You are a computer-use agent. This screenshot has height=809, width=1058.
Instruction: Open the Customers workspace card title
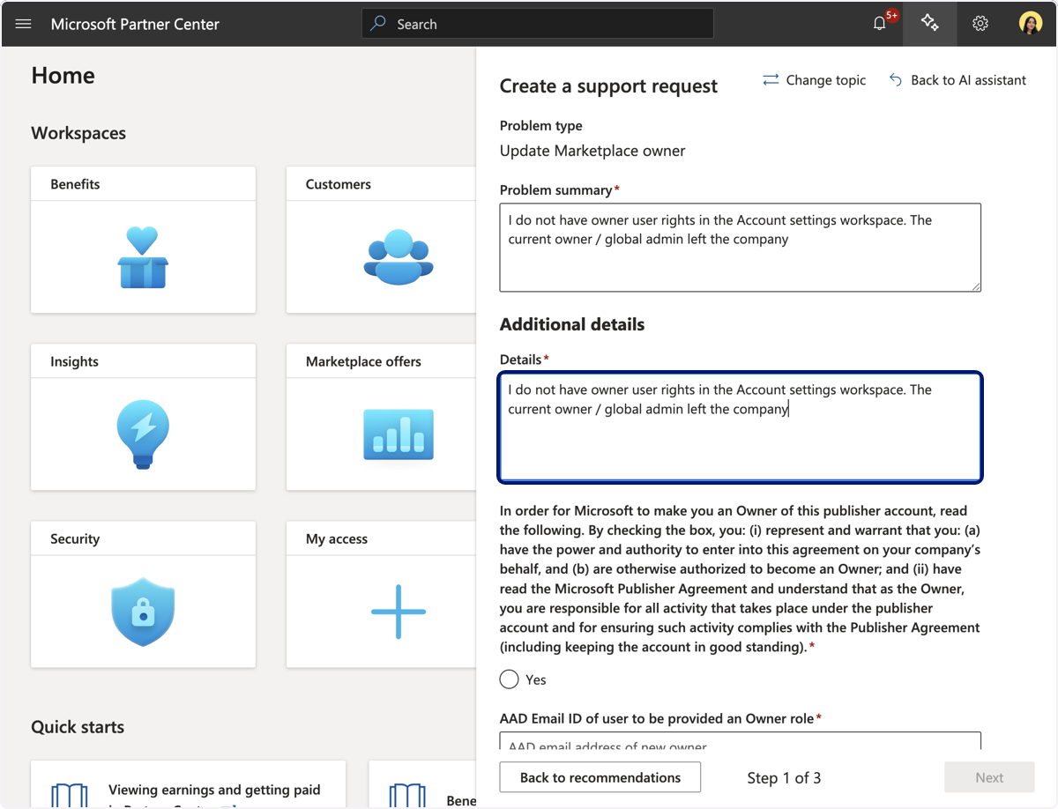tap(339, 184)
